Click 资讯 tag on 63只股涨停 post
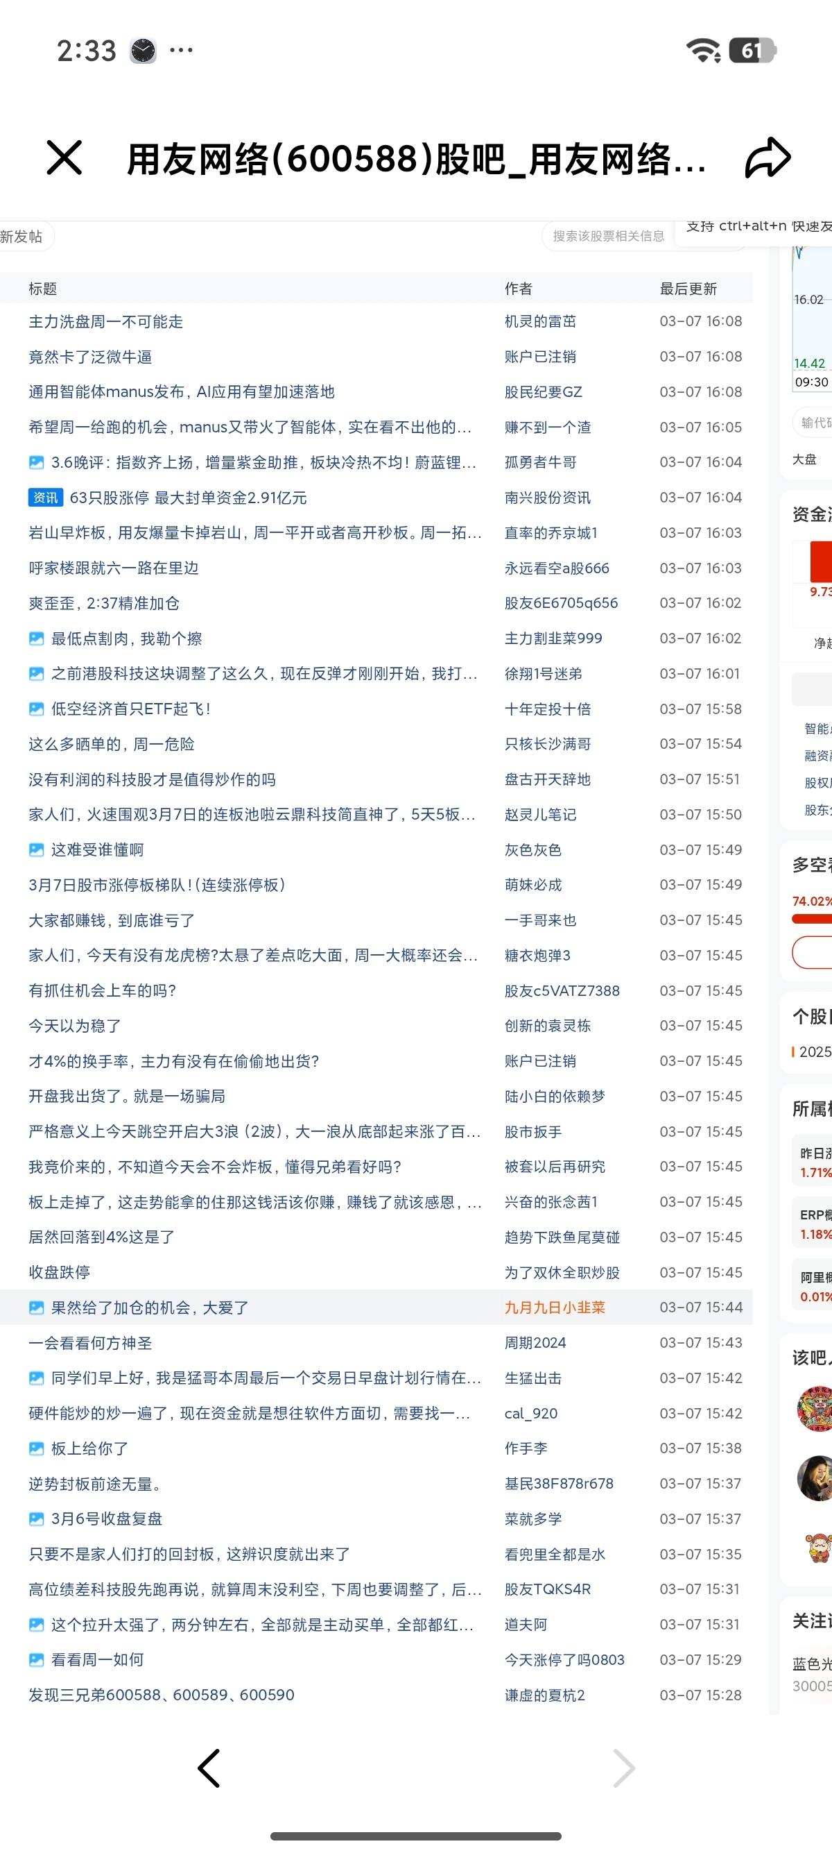This screenshot has height=1853, width=832. coord(45,498)
